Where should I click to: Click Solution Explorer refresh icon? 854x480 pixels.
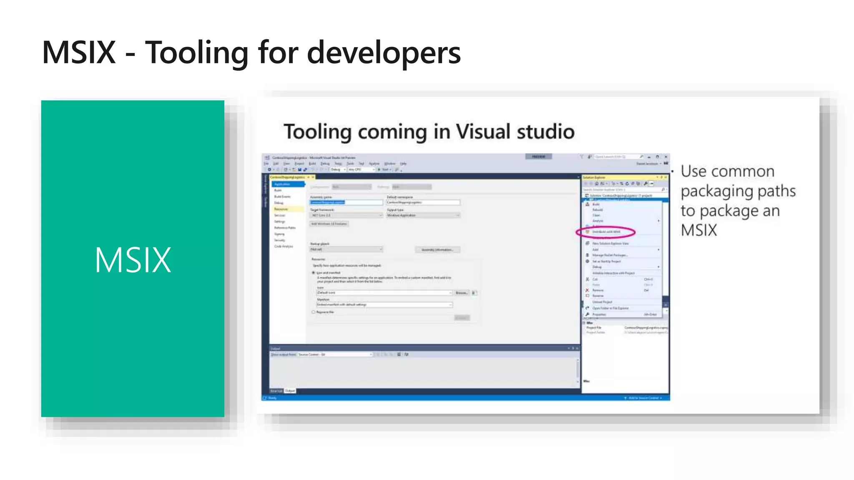[x=627, y=183]
